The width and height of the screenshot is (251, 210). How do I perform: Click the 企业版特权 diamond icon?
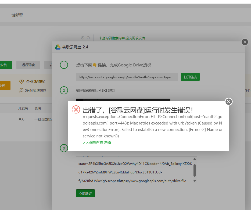[x=21, y=81]
